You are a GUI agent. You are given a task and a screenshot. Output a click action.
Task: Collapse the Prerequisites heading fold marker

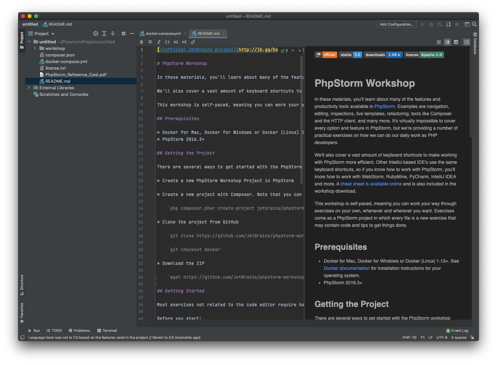coord(155,119)
